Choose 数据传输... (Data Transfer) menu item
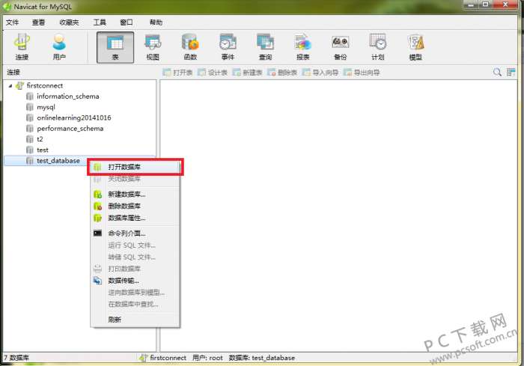 point(135,281)
